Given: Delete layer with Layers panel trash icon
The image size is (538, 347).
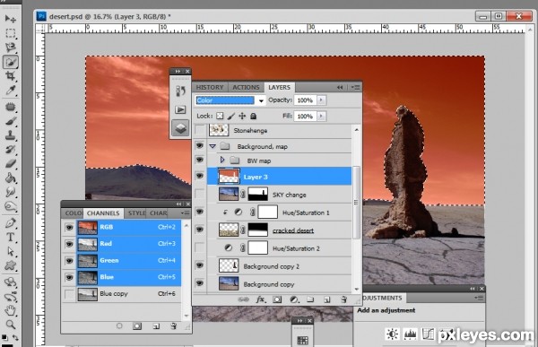Looking at the screenshot, I should coord(343,299).
